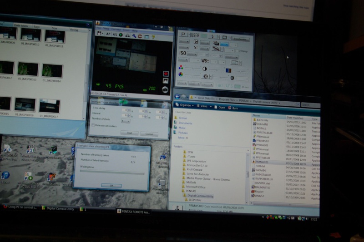The image size is (364, 242).
Task: Show histogram using viewfinder histogram icon
Action: click(x=166, y=80)
